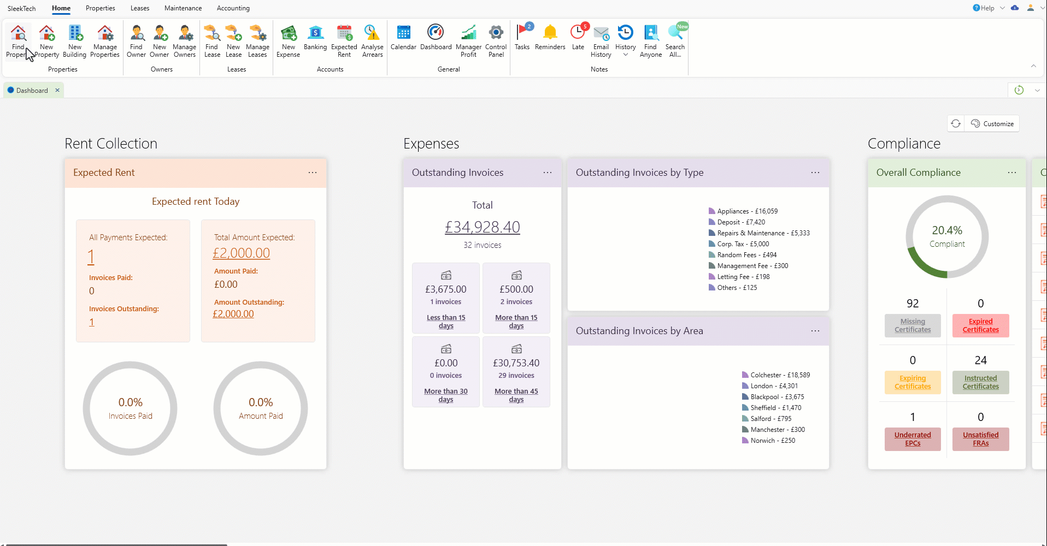
Task: Open Amount Outstanding £2,000.00 link
Action: coord(233,314)
